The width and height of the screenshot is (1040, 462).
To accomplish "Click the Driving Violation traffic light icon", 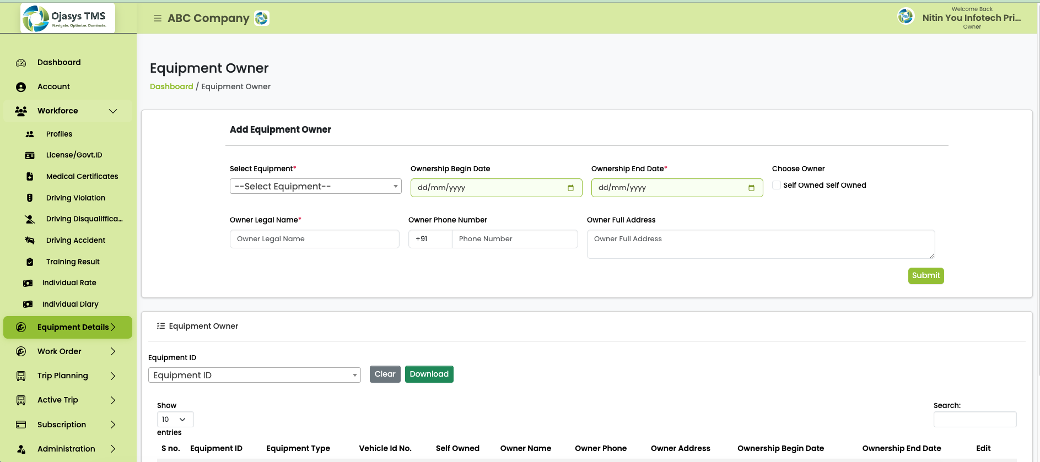I will click(30, 198).
